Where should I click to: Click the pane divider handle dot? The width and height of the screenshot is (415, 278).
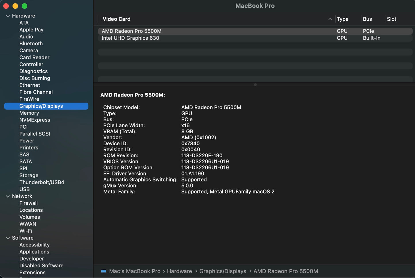255,85
